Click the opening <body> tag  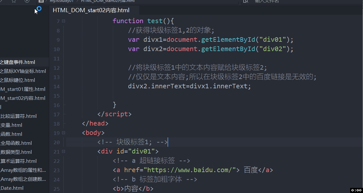pos(93,133)
